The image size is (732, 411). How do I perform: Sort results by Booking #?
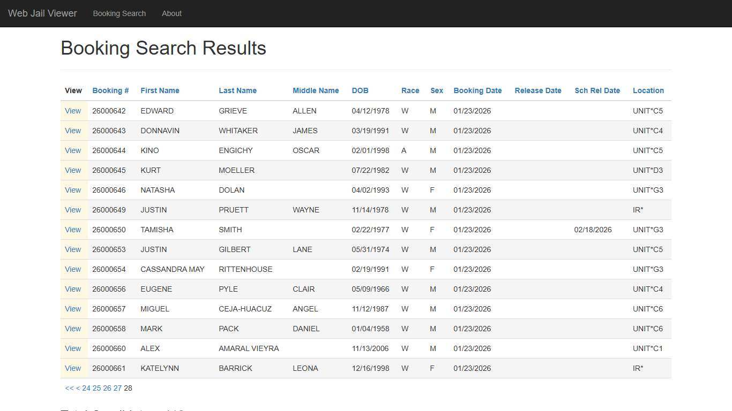(110, 90)
